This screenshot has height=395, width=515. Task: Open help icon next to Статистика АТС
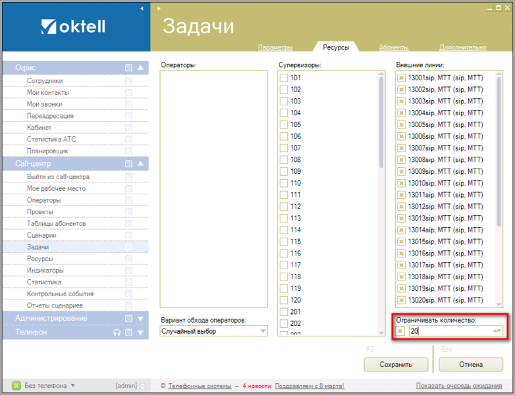129,140
